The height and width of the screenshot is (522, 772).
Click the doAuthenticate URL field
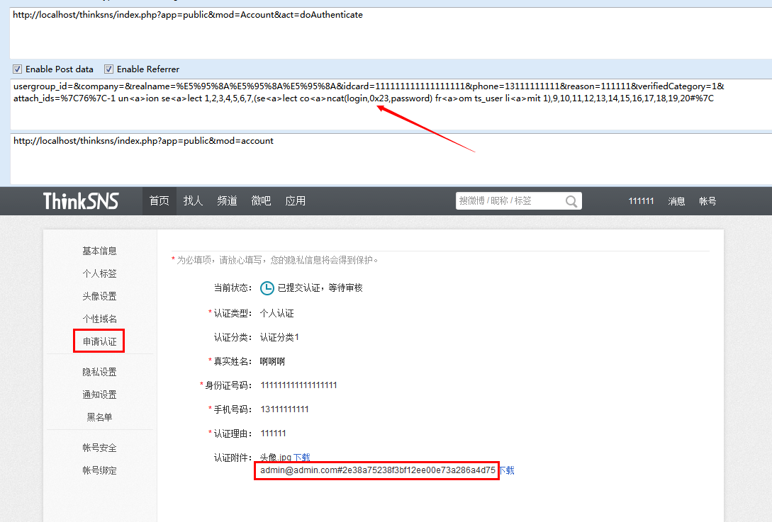pos(391,33)
